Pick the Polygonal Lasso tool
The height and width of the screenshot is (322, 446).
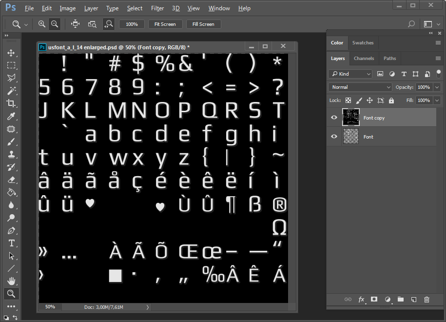[11, 78]
